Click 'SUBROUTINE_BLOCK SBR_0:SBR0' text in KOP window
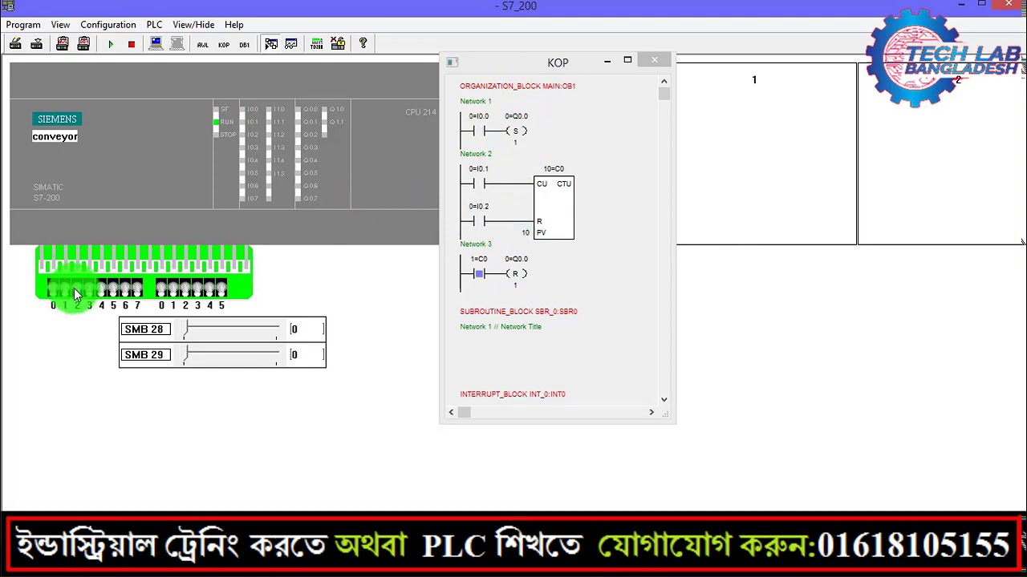The height and width of the screenshot is (577, 1027). click(518, 311)
